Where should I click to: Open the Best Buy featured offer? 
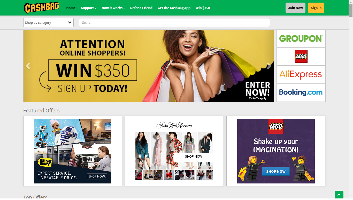73,151
